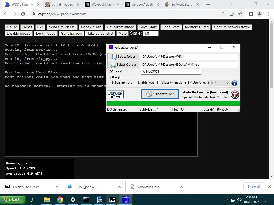274x205 pixels.
Task: Switch to the windows1vb tab
Action: tap(142, 5)
